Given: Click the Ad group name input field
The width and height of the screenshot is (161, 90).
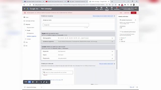Looking at the screenshot, I should [x=66, y=25].
